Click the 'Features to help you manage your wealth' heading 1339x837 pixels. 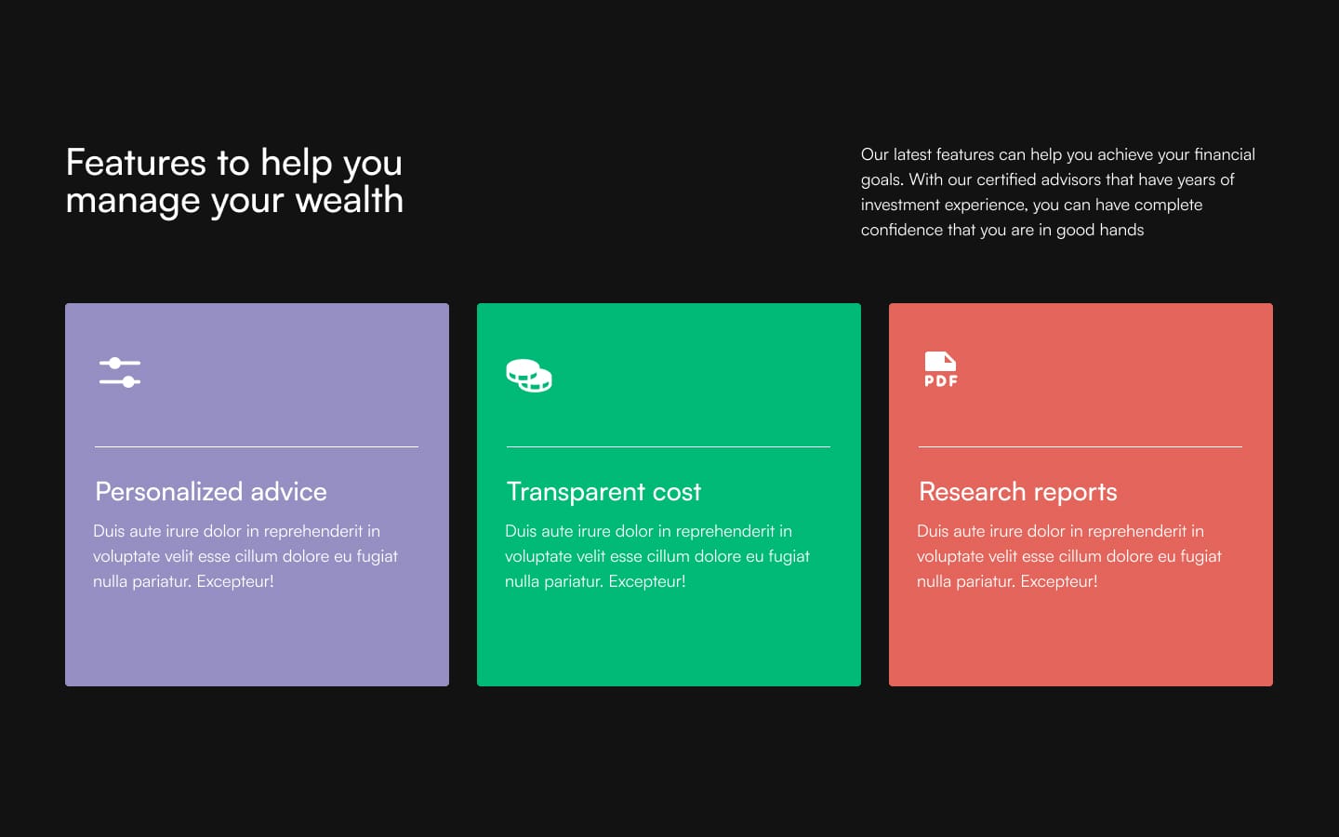click(234, 181)
